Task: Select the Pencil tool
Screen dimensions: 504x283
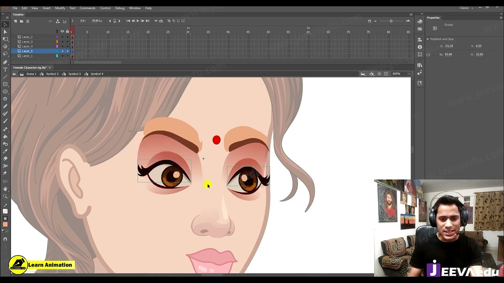Action: tap(5, 106)
